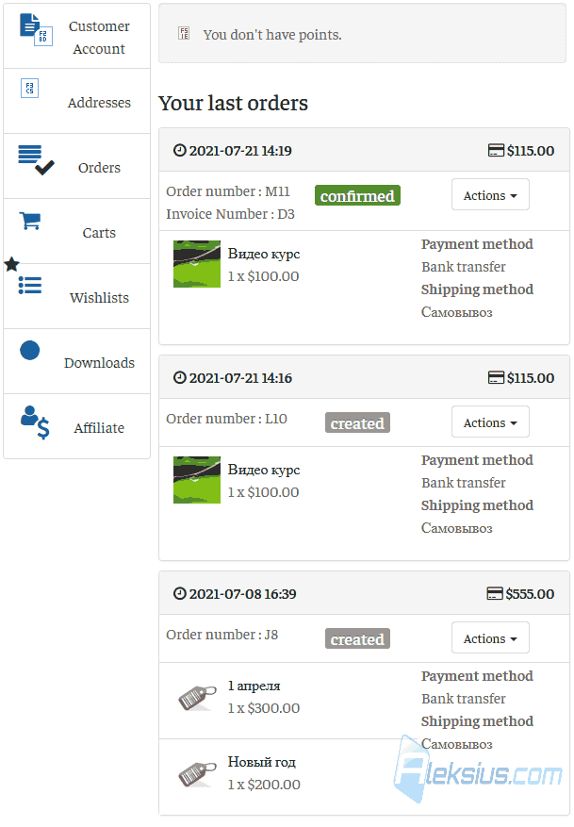Click the Downloads circle icon
The height and width of the screenshot is (827, 574).
tap(29, 351)
